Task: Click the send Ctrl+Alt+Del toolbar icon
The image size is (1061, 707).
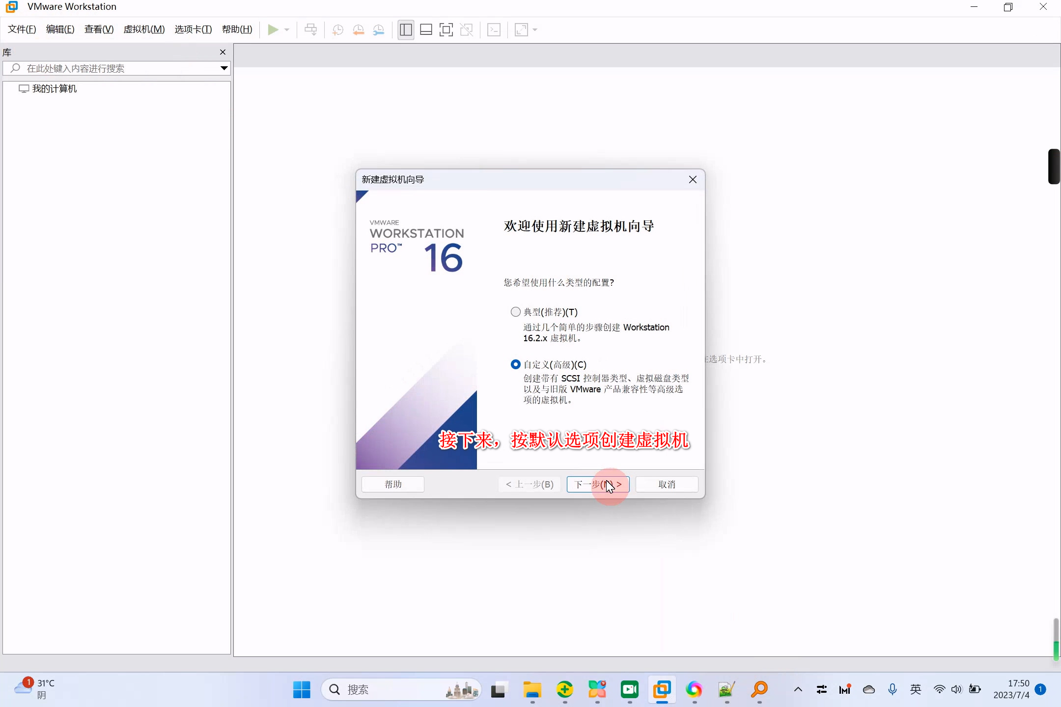Action: [x=310, y=29]
